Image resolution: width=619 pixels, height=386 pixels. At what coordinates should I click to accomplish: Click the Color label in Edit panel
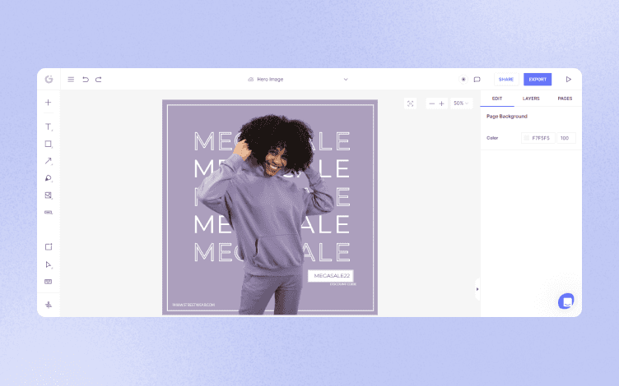492,138
